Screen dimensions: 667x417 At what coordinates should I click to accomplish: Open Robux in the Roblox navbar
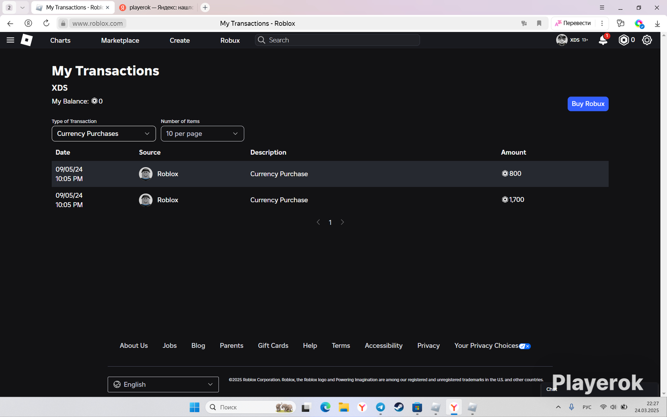coord(230,40)
